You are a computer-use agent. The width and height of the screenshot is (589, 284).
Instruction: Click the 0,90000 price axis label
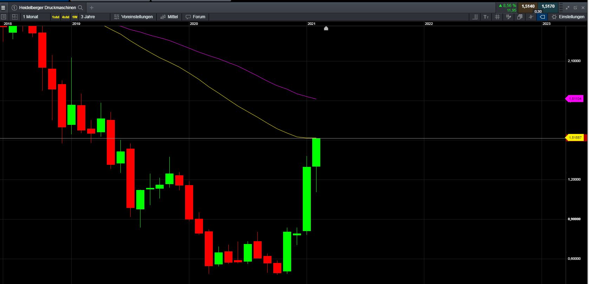coord(574,219)
